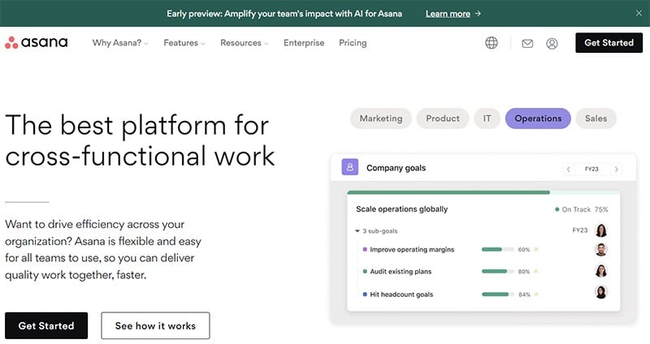Click warning icon next to 60%
This screenshot has height=344, width=650.
point(536,249)
